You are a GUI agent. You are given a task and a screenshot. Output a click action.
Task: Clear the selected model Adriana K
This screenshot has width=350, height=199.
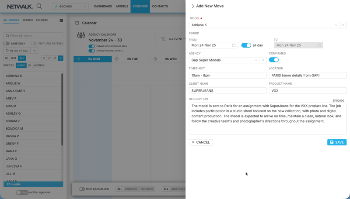click(343, 25)
